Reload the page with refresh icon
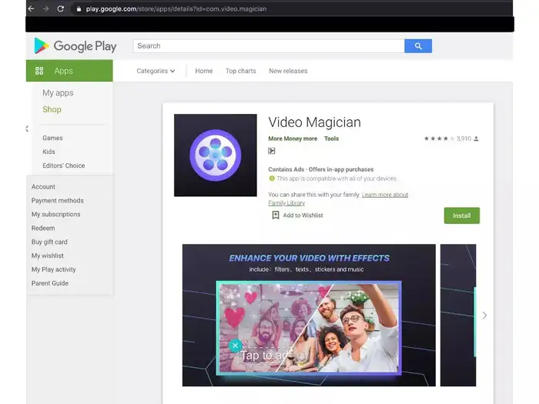Viewport: 539px width, 404px height. pyautogui.click(x=61, y=8)
